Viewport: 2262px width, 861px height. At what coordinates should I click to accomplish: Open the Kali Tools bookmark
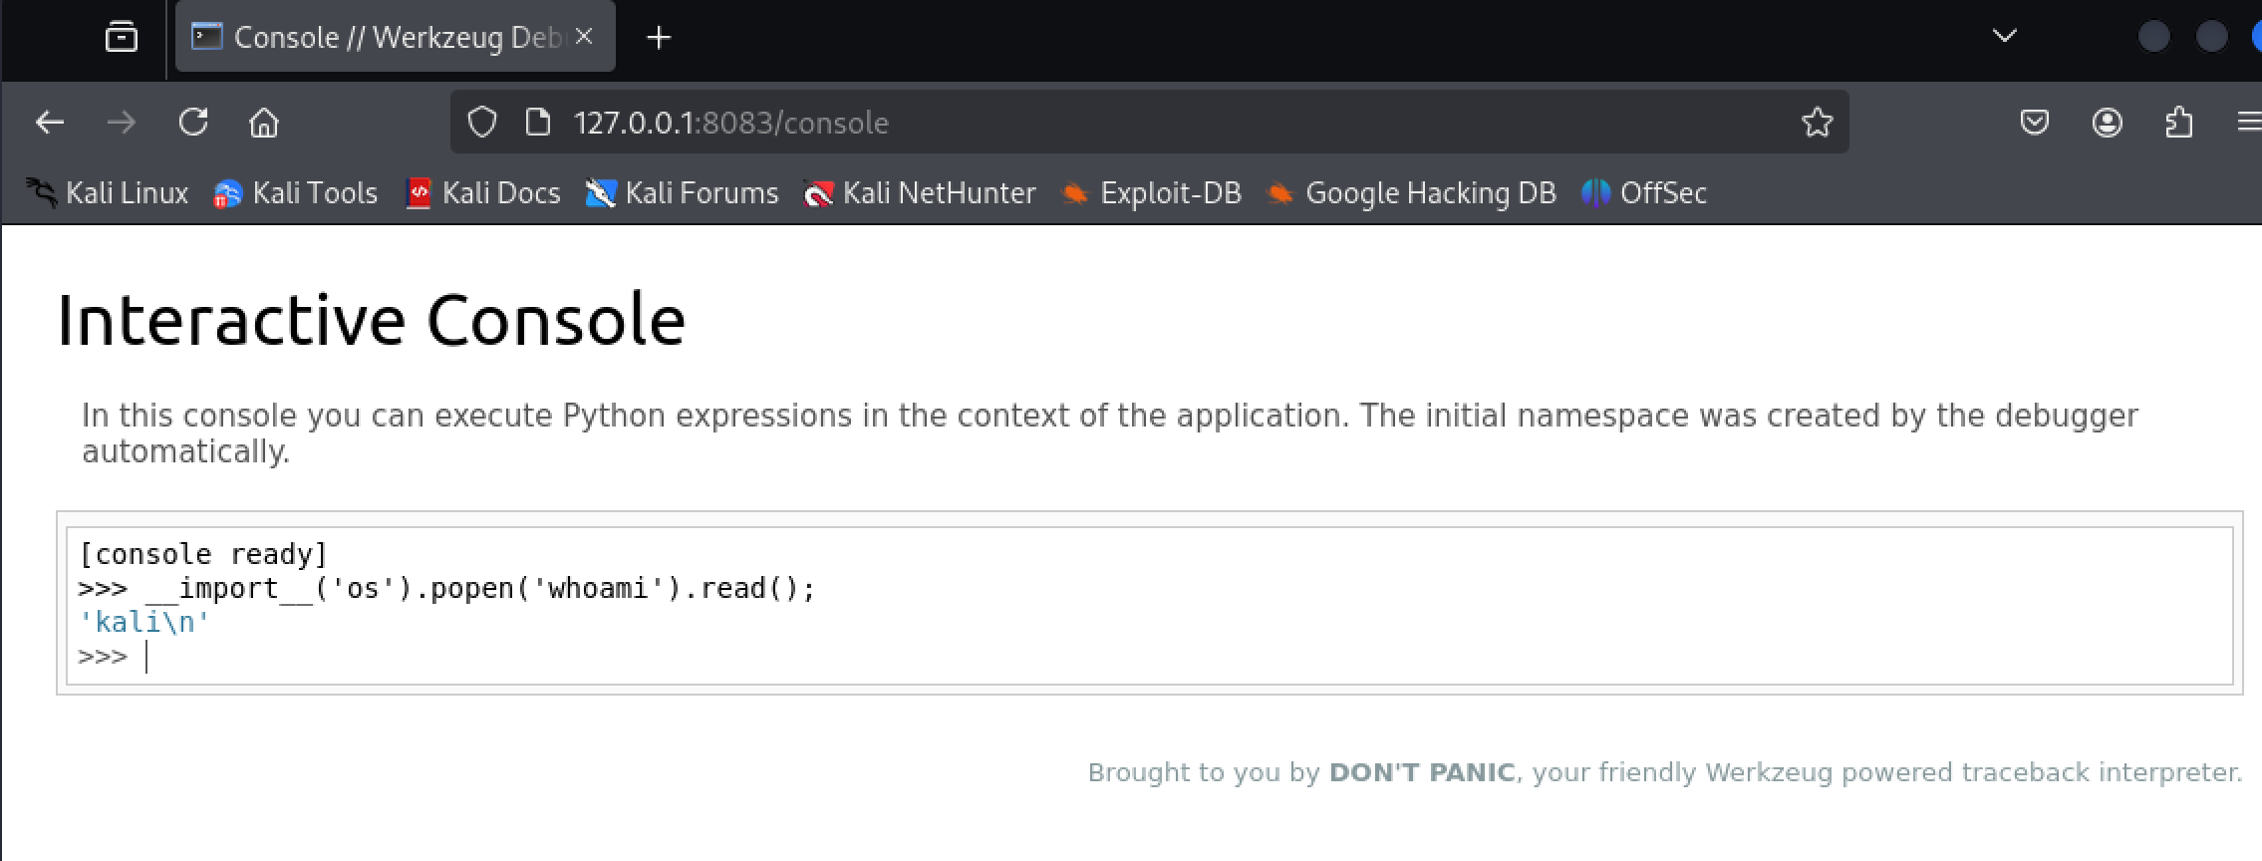(x=296, y=193)
